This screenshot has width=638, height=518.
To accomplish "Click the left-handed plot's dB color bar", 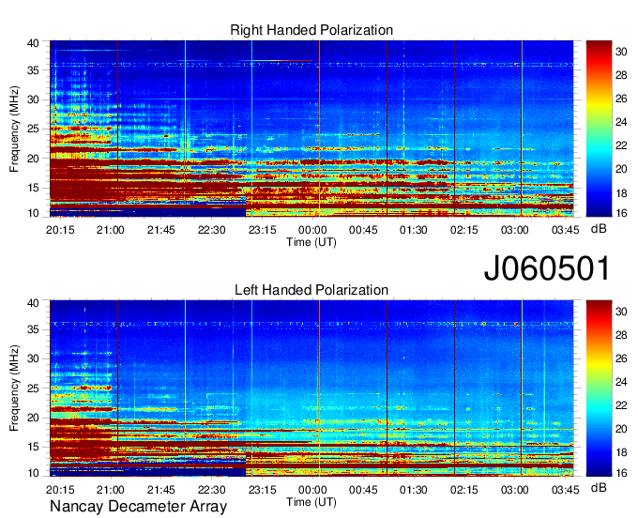I will (x=599, y=388).
